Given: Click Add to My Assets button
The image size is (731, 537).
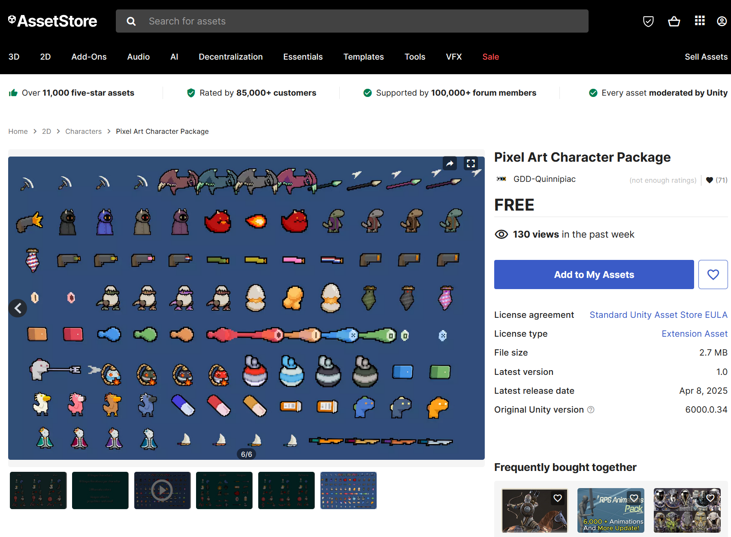Looking at the screenshot, I should tap(594, 275).
